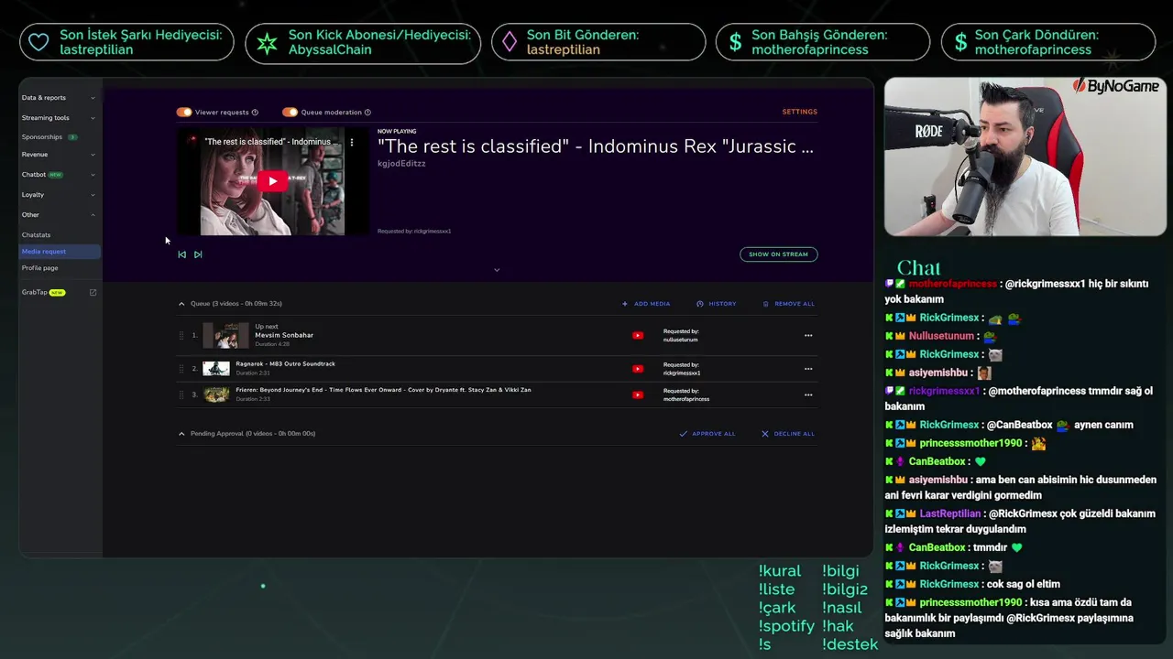Open queue HISTORY
The height and width of the screenshot is (659, 1173).
pyautogui.click(x=717, y=304)
